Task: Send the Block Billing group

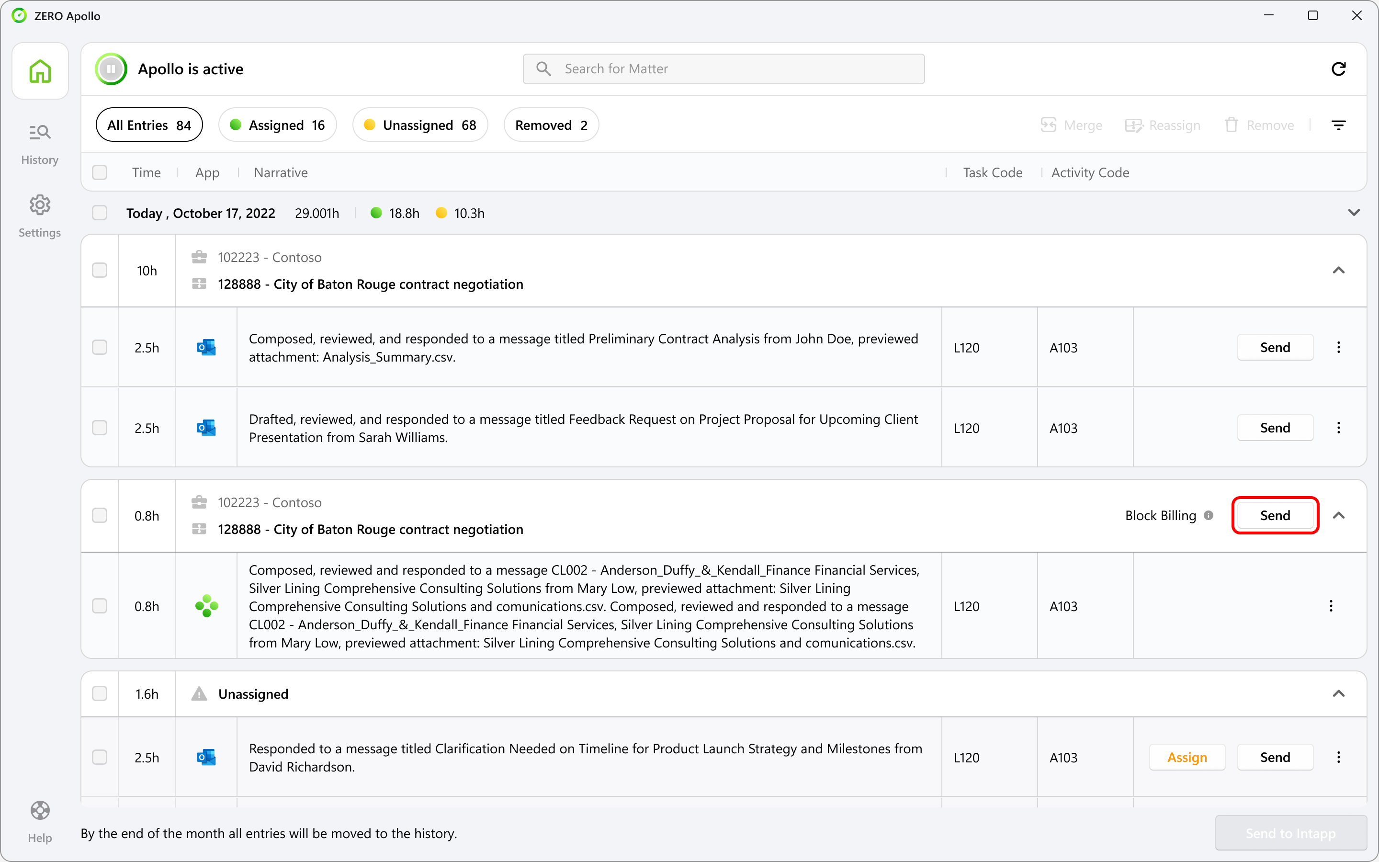Action: (x=1275, y=515)
